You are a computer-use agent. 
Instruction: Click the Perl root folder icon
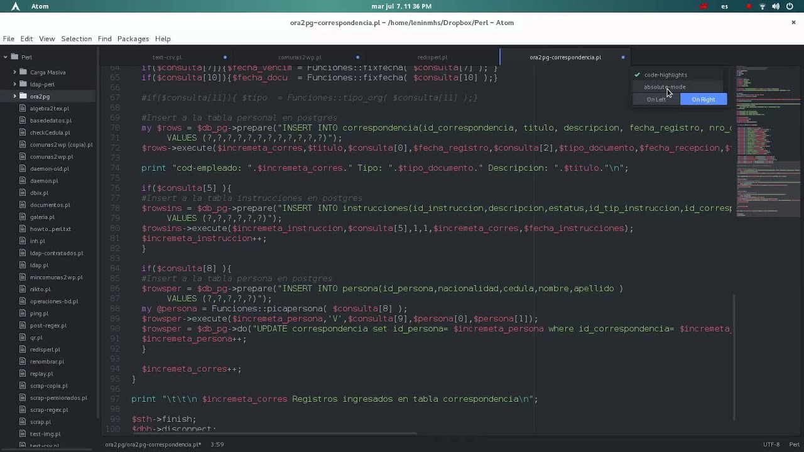[x=14, y=57]
